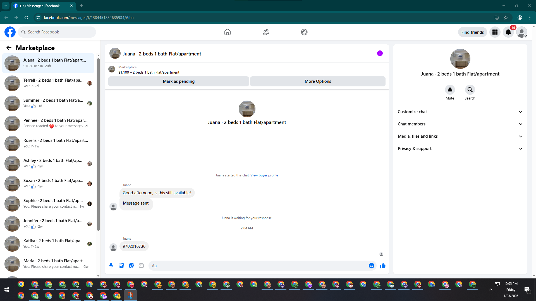This screenshot has height=301, width=536.
Task: Open the View buyer profile link
Action: (x=264, y=175)
